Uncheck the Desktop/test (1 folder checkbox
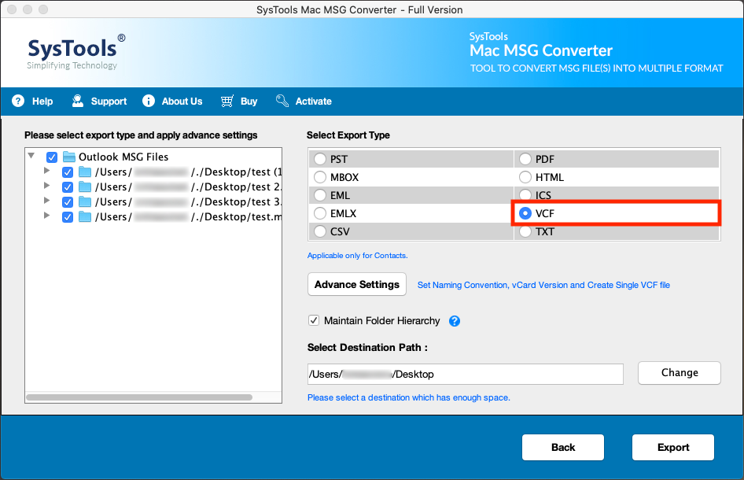Viewport: 744px width, 480px height. pos(68,172)
